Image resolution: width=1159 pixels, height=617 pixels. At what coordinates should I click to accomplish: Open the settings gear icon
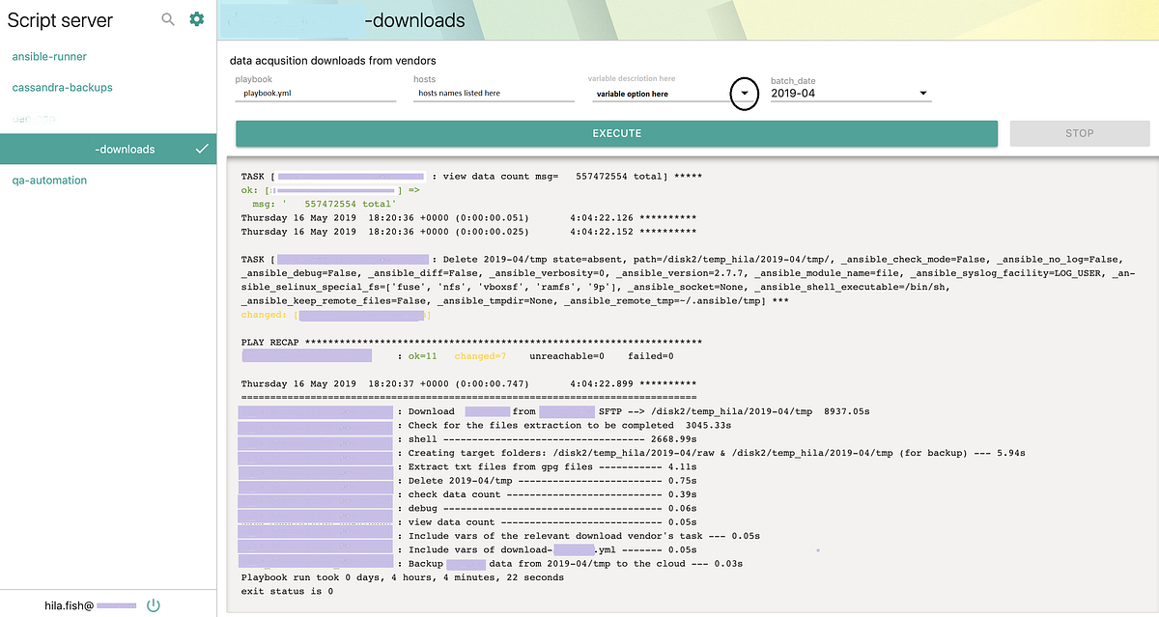click(x=196, y=18)
